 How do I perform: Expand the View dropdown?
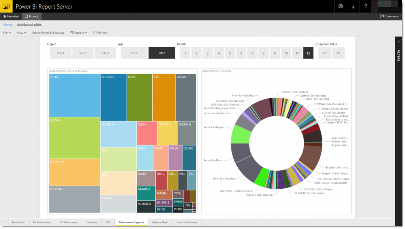[x=21, y=32]
